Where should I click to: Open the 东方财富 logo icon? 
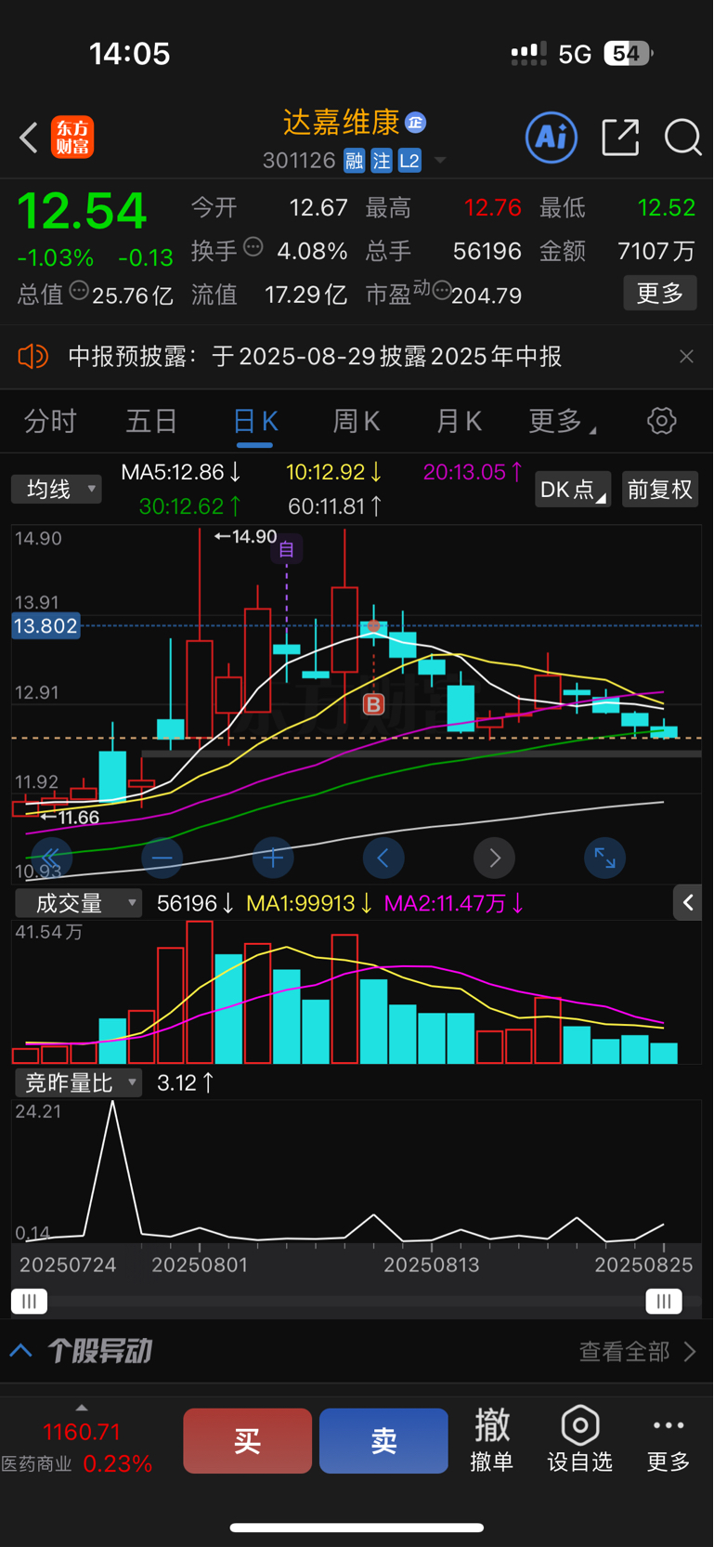coord(72,138)
